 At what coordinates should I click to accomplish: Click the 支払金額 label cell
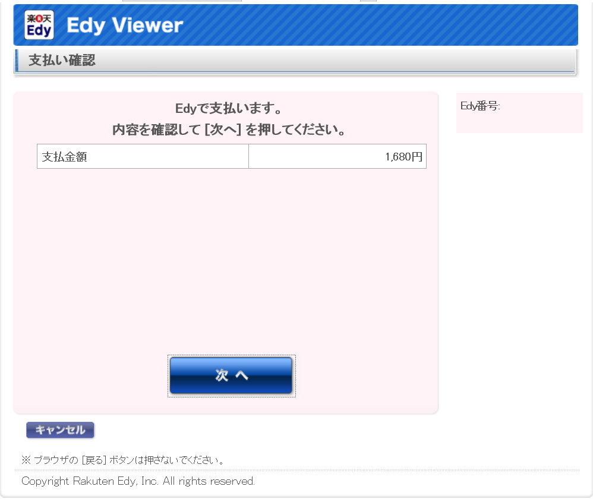click(143, 156)
